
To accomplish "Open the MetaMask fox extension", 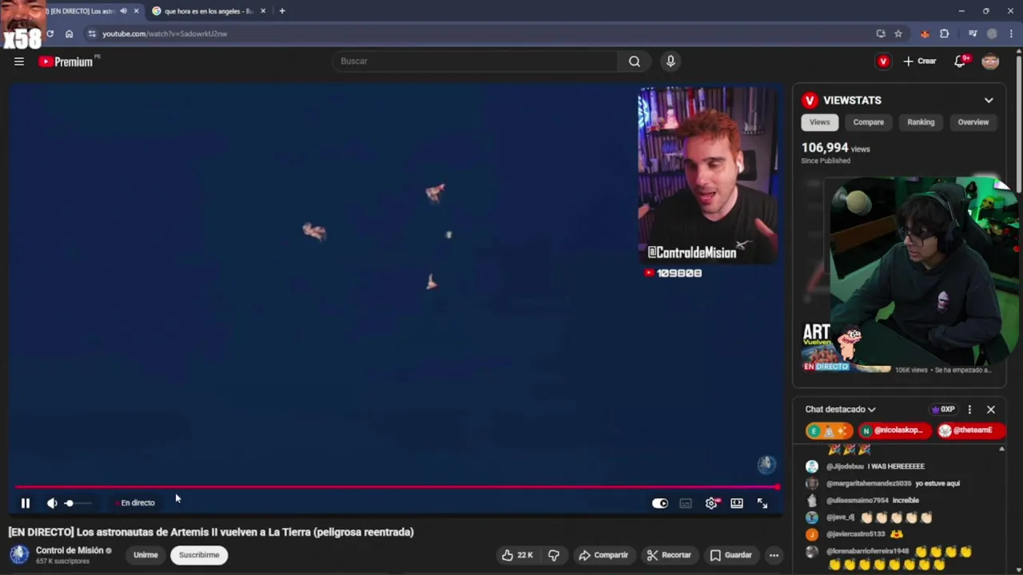I will 925,34.
